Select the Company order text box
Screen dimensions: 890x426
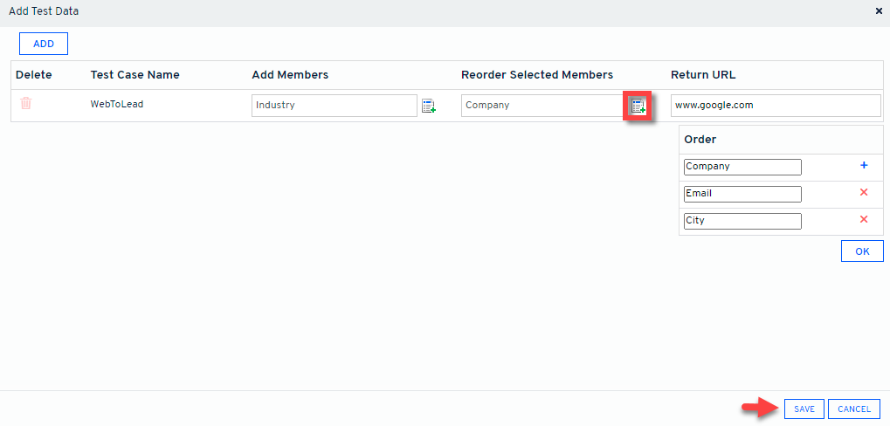(x=742, y=167)
